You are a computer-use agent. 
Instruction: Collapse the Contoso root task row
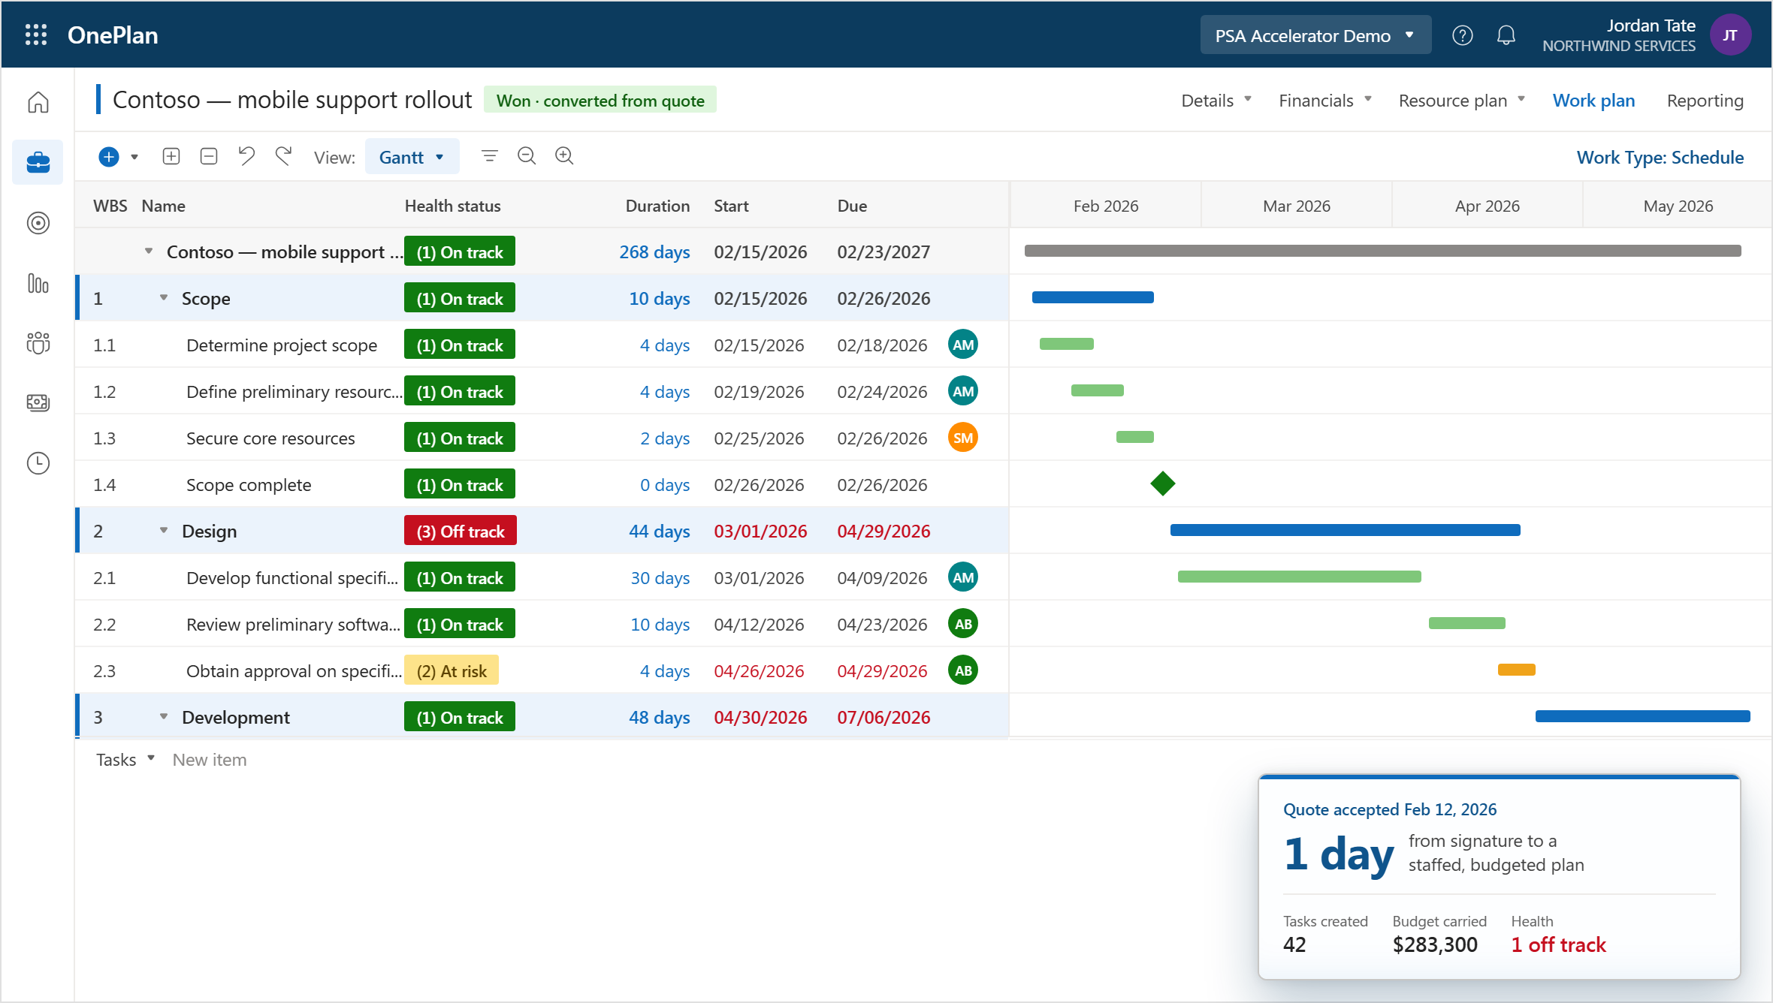[x=149, y=252]
